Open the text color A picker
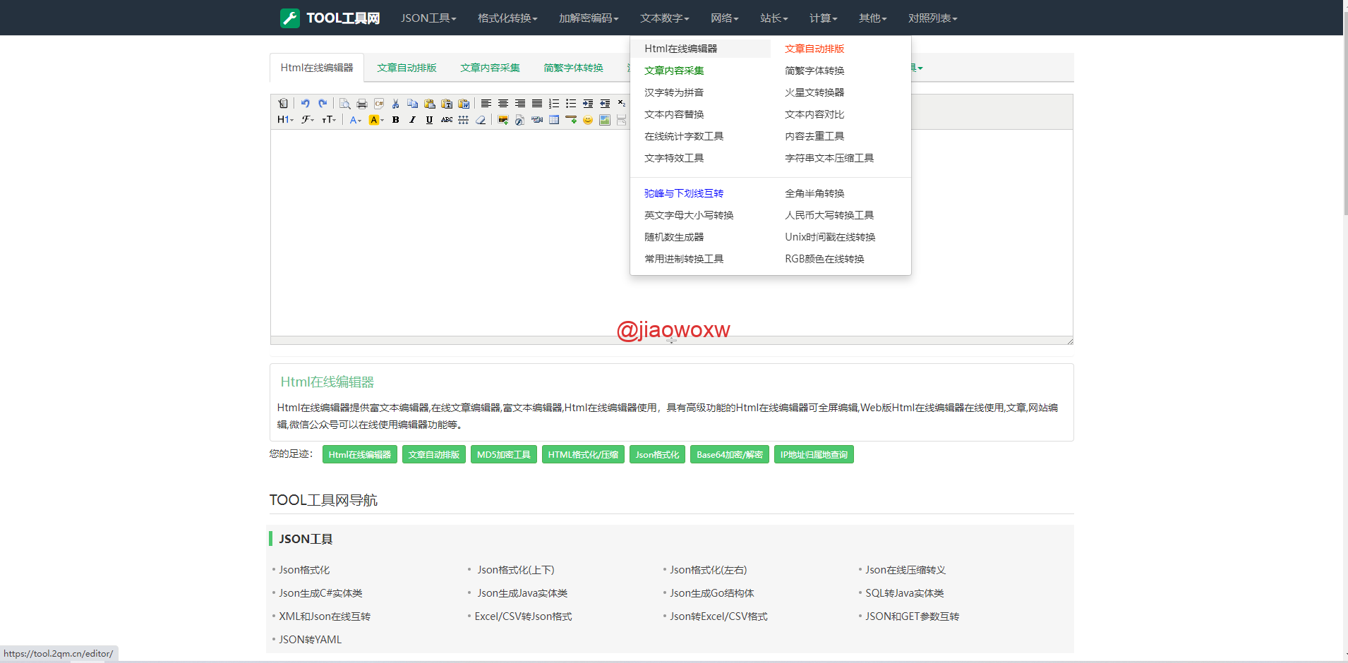The width and height of the screenshot is (1348, 663). pos(355,120)
